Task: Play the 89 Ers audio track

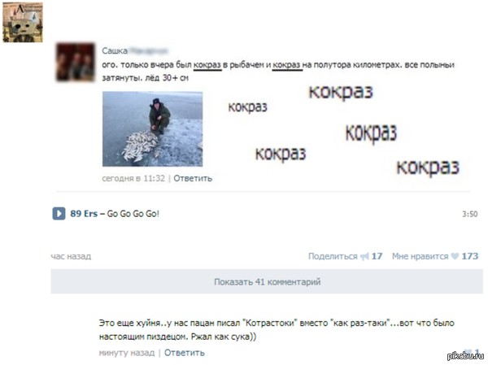Action: (59, 214)
